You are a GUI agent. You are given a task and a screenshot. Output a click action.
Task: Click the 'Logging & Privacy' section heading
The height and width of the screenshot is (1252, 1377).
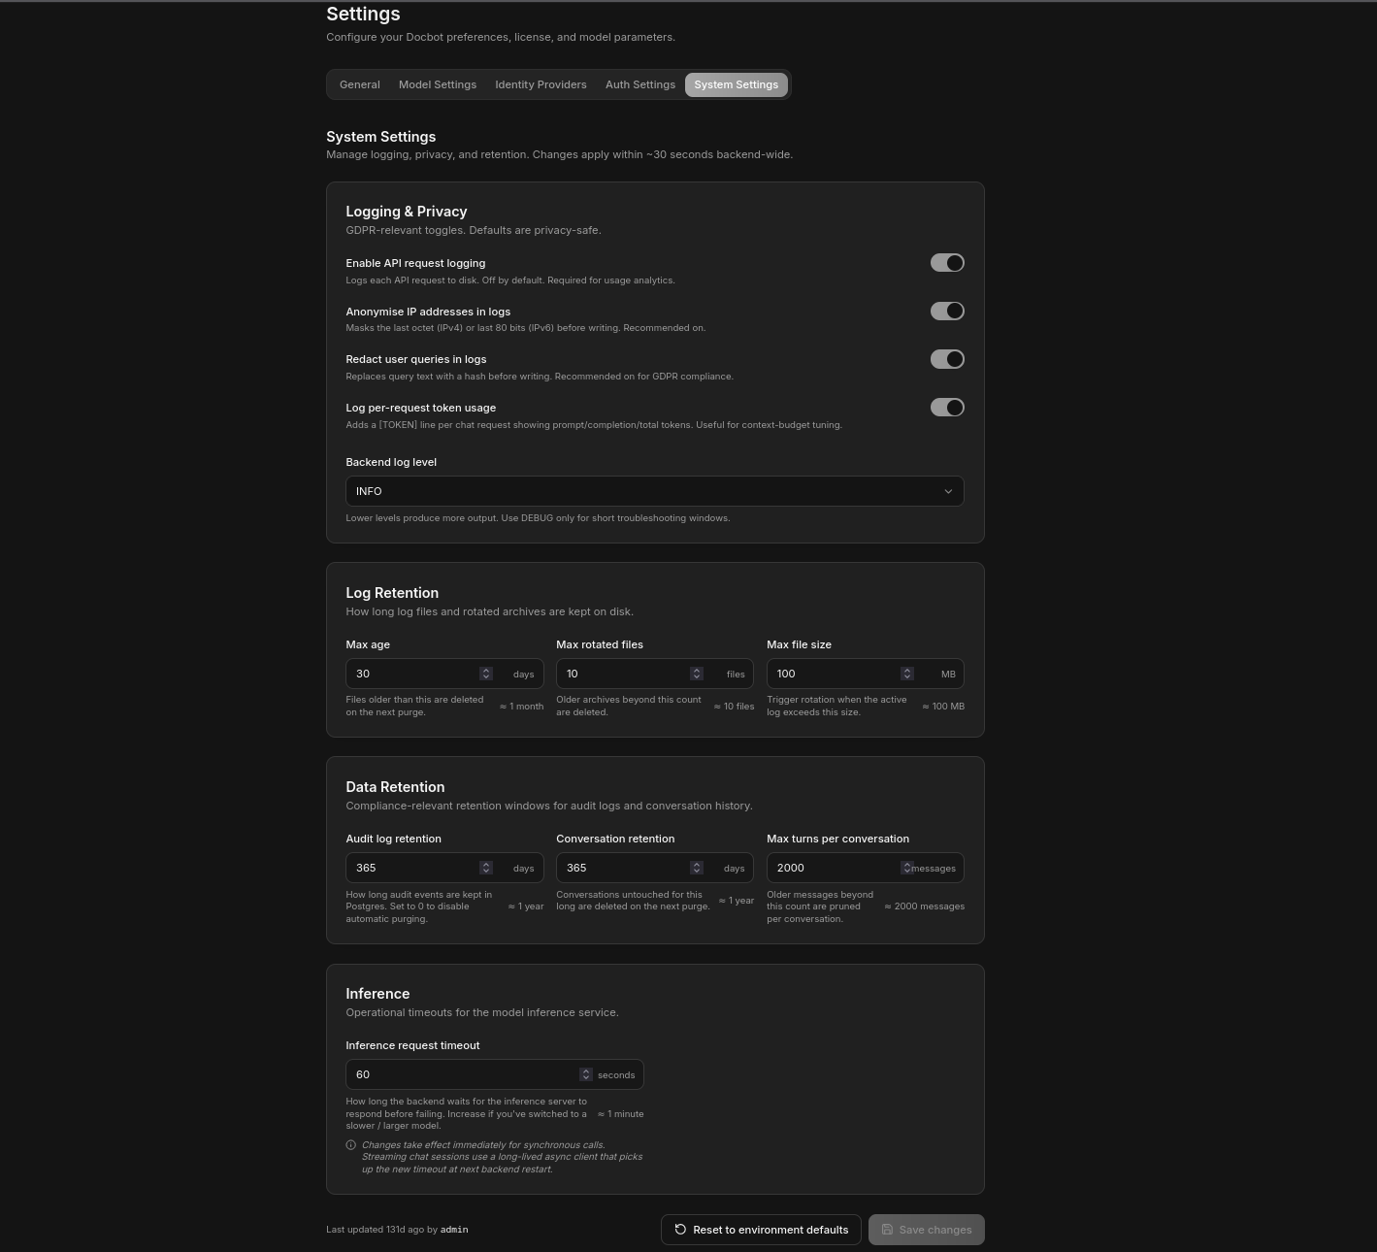(x=407, y=212)
